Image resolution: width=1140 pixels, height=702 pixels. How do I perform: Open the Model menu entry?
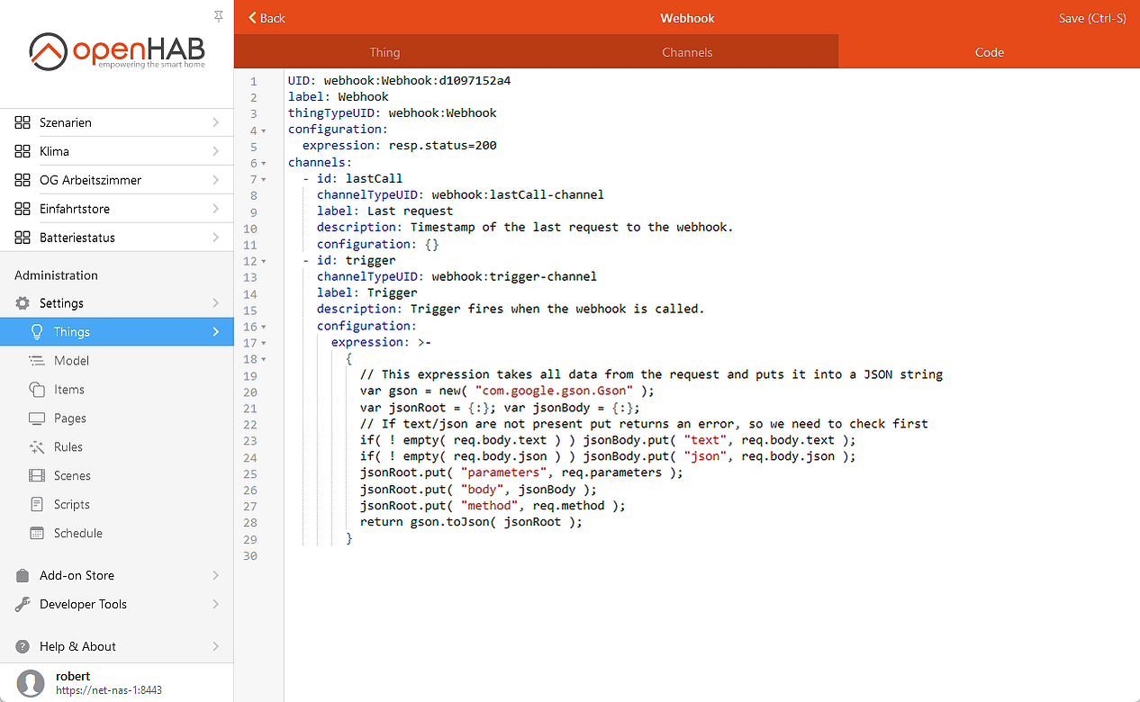coord(117,361)
